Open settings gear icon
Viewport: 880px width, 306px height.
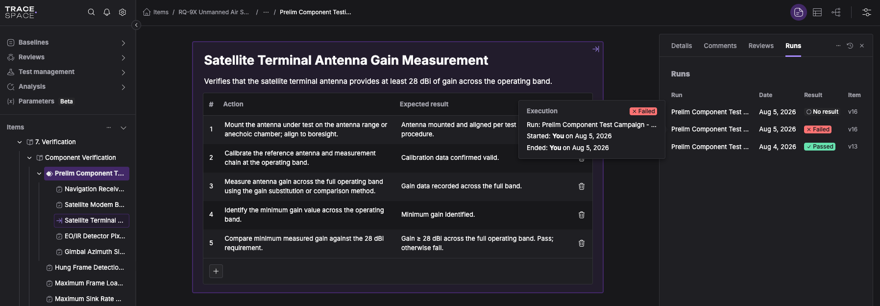(x=122, y=12)
